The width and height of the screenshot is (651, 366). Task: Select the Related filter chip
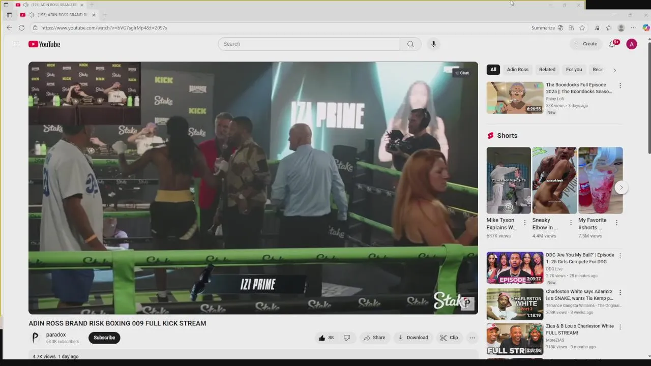click(x=547, y=70)
